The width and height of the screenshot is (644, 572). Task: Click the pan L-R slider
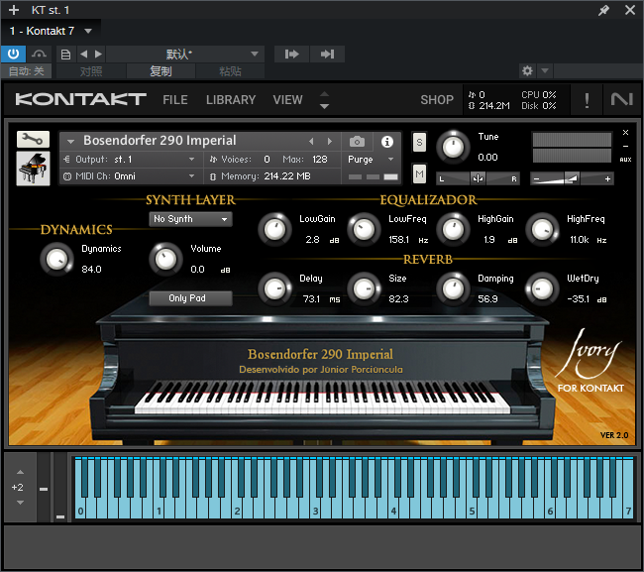[478, 178]
